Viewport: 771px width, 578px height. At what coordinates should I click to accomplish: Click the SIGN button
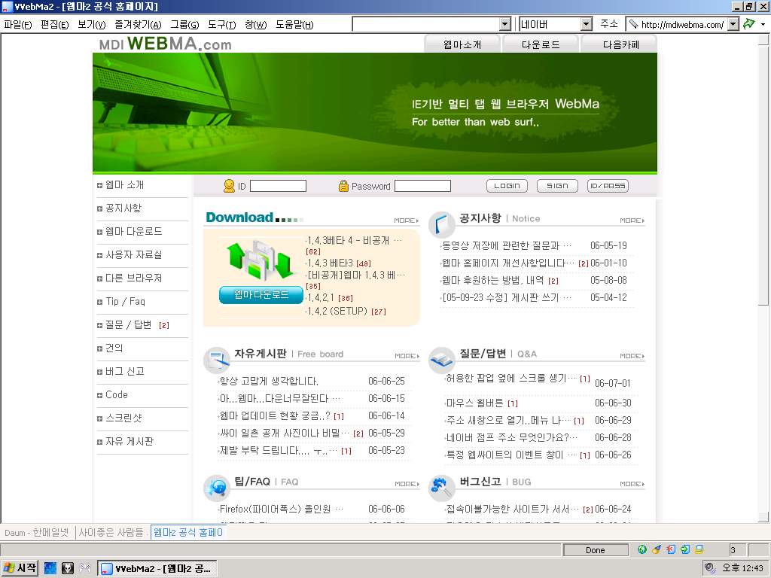(x=557, y=186)
